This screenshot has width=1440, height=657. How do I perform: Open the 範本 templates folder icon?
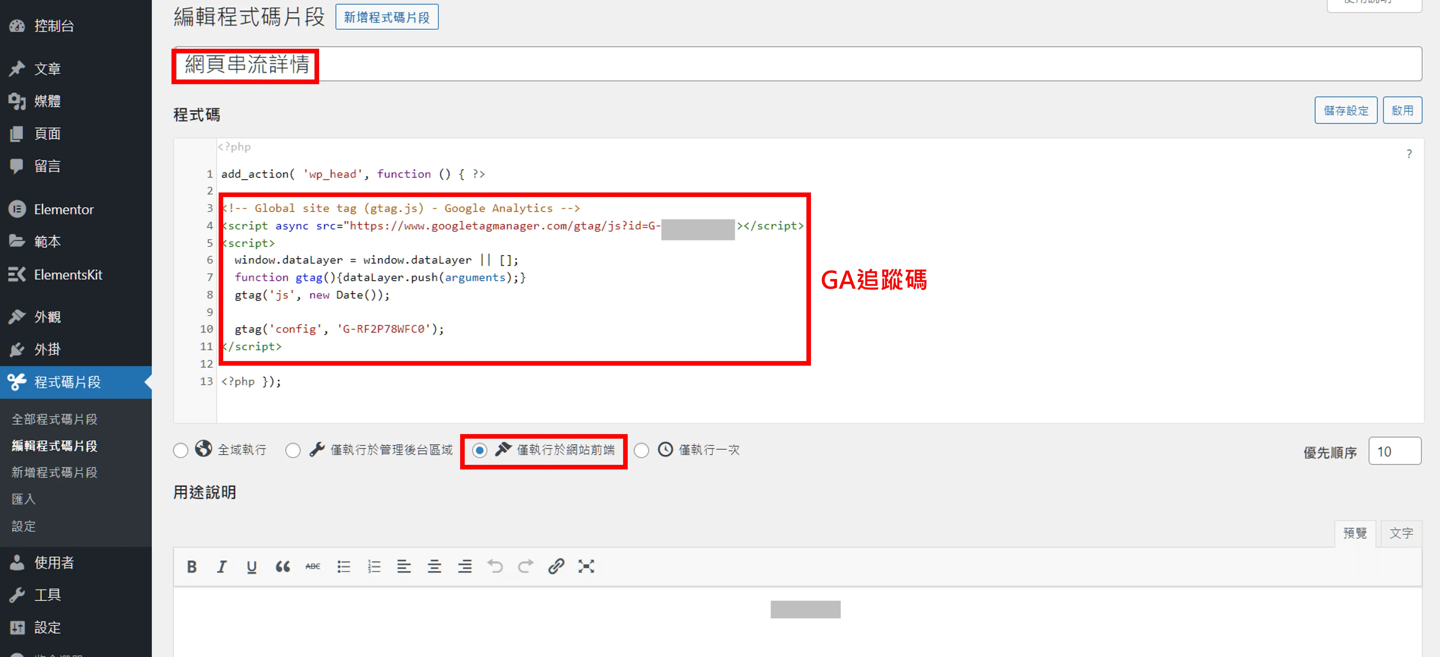tap(17, 242)
